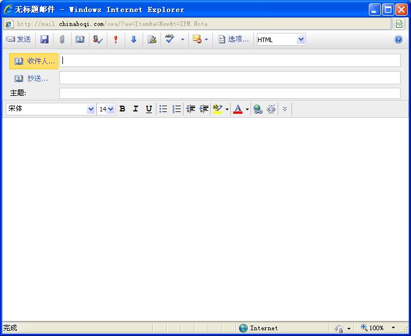Save the draft with the floppy disk icon
The height and width of the screenshot is (336, 411).
tap(44, 40)
